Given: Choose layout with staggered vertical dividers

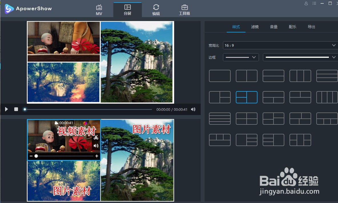Looking at the screenshot, I should point(300,118).
